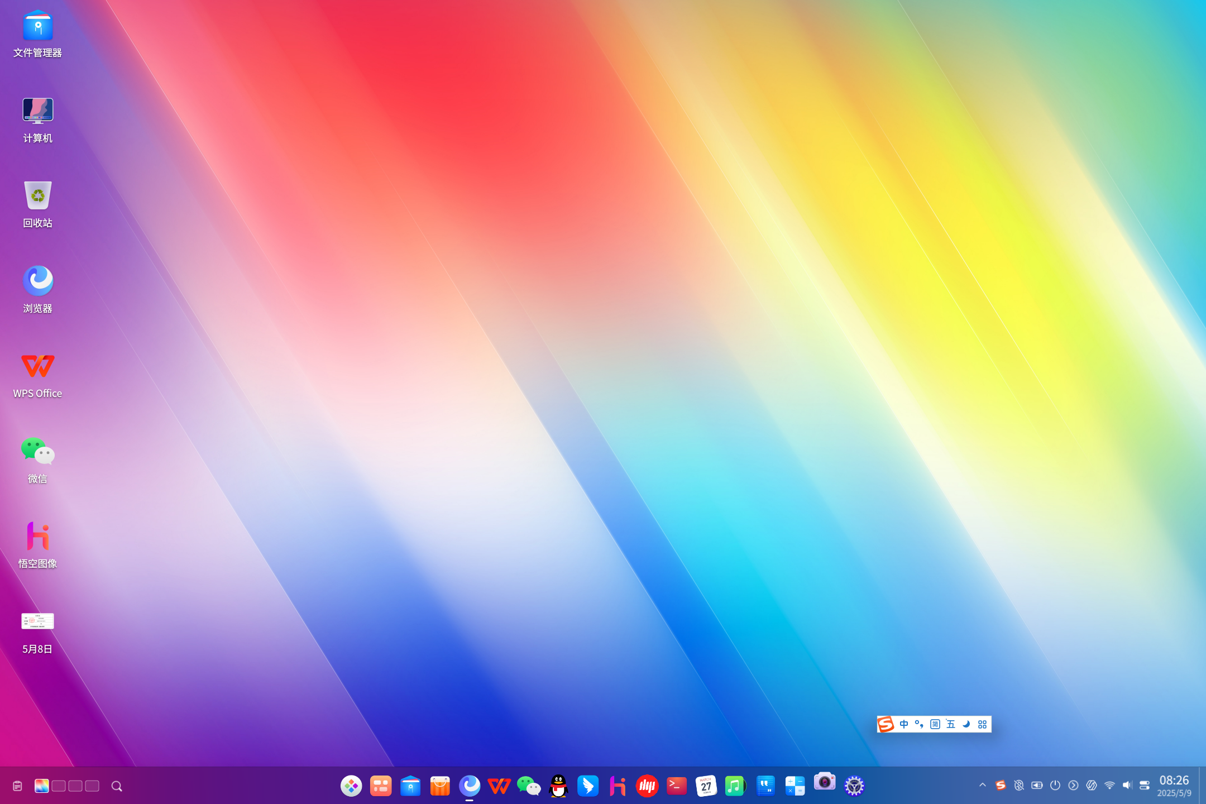Click the circled right-arrow tray icon

click(x=1073, y=785)
